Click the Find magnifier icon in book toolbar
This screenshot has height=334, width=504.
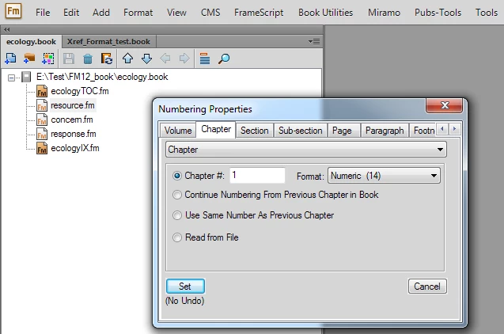(224, 59)
